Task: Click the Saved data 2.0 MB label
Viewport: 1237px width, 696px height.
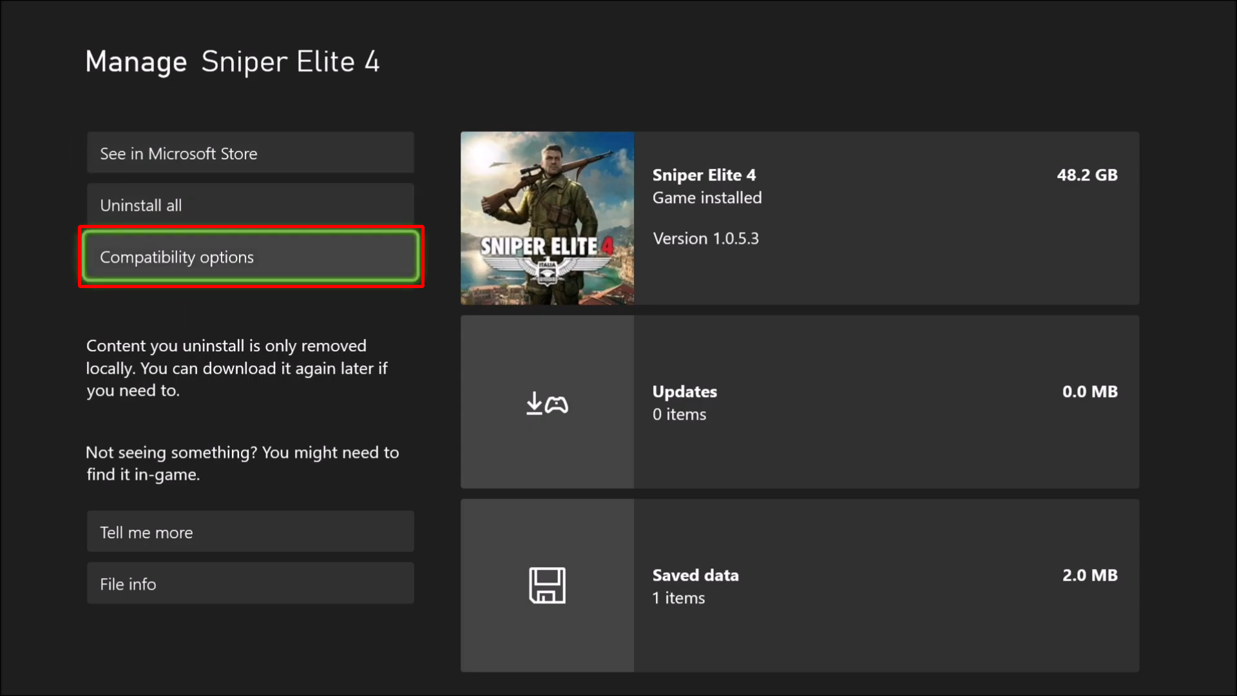Action: click(1089, 575)
